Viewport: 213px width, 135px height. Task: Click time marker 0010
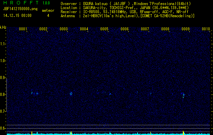(x=206, y=29)
